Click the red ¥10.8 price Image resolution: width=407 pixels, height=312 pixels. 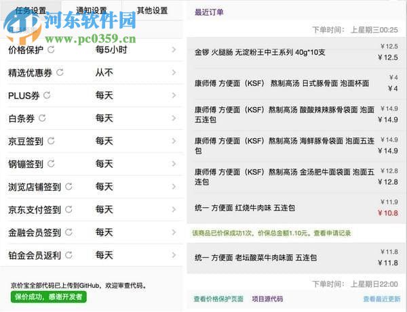coord(388,213)
